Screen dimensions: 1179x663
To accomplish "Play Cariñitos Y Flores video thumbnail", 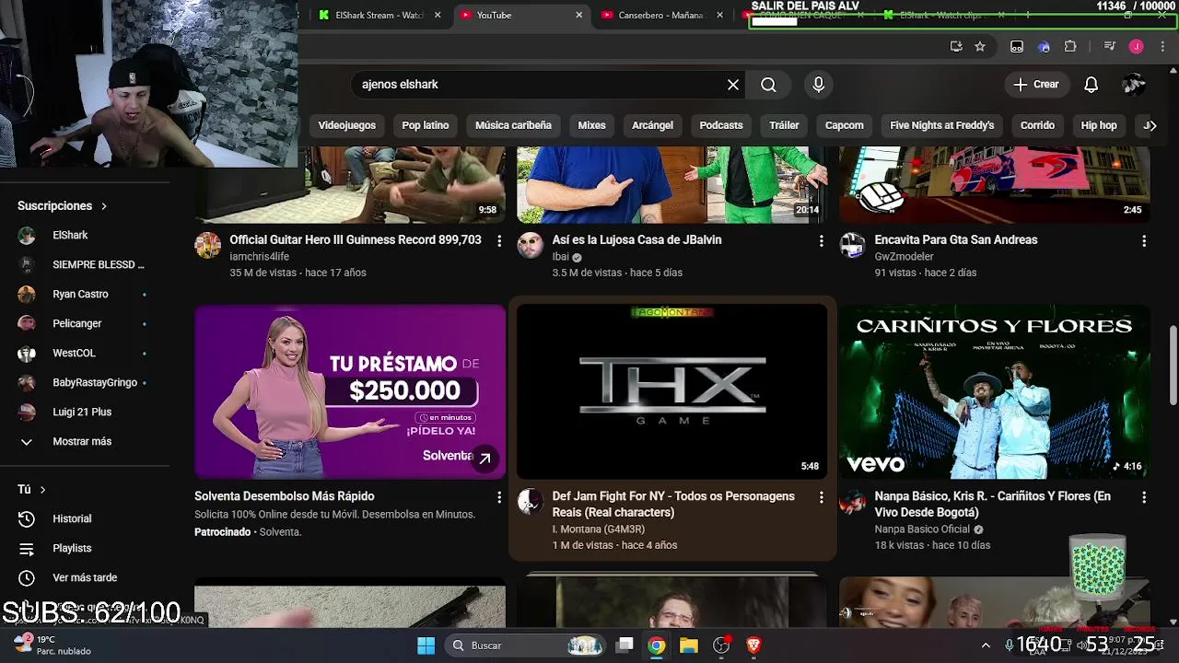I will click(994, 391).
